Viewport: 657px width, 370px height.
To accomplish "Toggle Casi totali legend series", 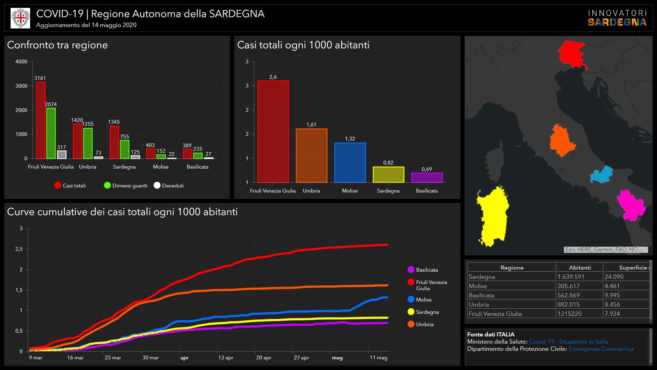I will [x=70, y=185].
